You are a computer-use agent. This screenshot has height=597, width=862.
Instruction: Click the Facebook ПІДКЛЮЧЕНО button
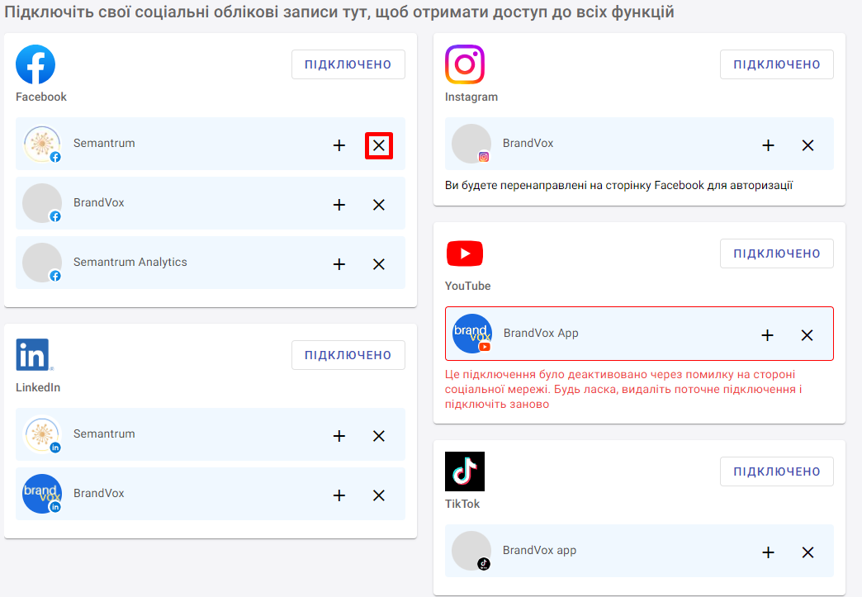pos(348,64)
